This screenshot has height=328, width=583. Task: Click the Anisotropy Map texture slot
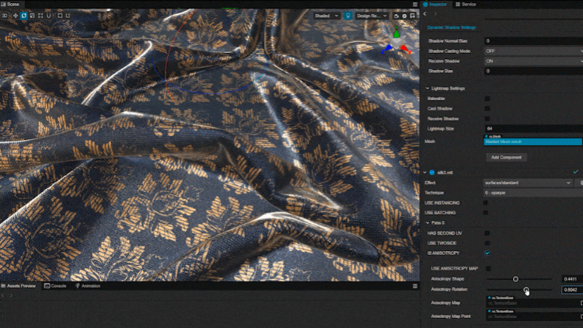[532, 303]
